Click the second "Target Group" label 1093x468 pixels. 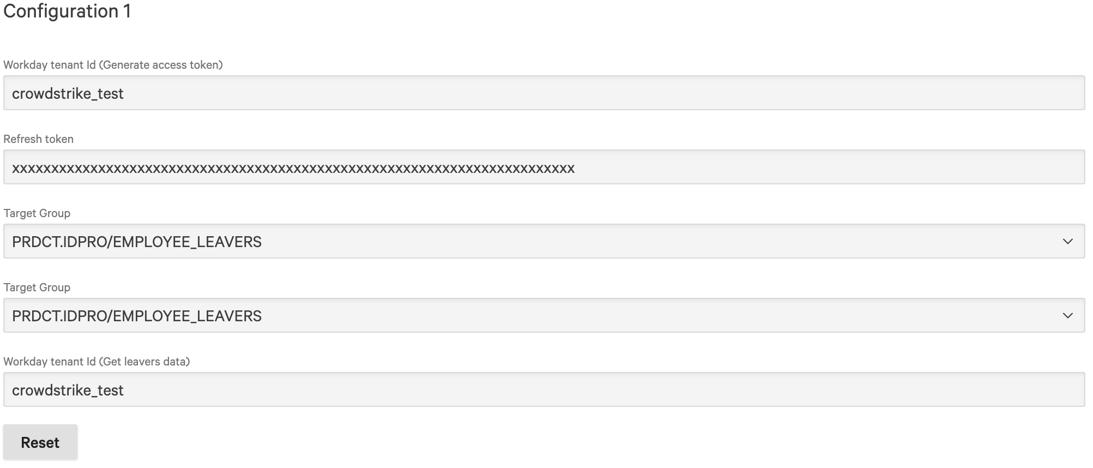[x=37, y=287]
